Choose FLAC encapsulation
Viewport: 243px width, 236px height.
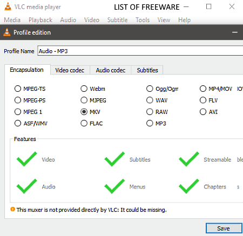[x=84, y=123]
